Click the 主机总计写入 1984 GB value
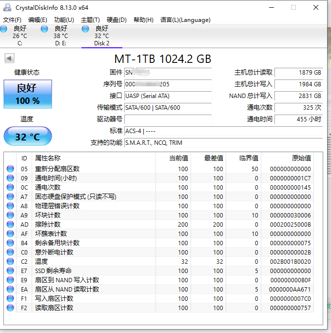The height and width of the screenshot is (333, 331). point(299,84)
